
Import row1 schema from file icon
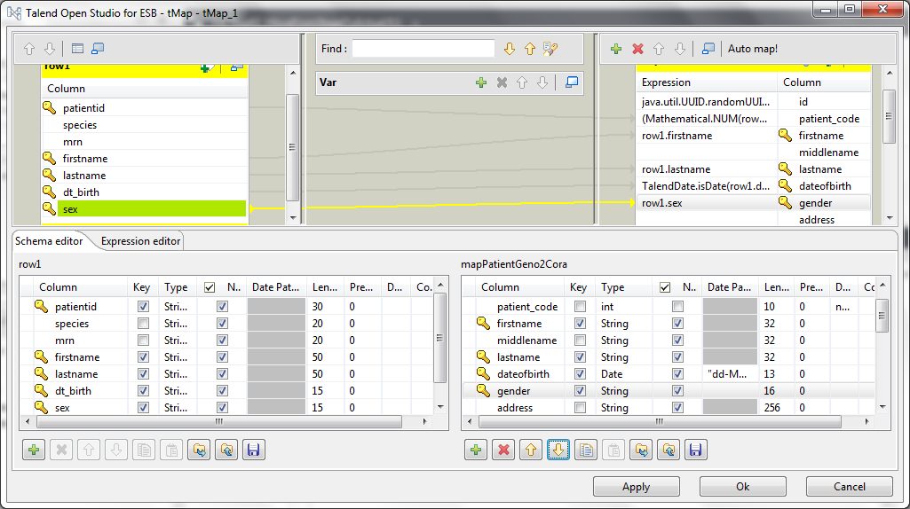point(199,450)
